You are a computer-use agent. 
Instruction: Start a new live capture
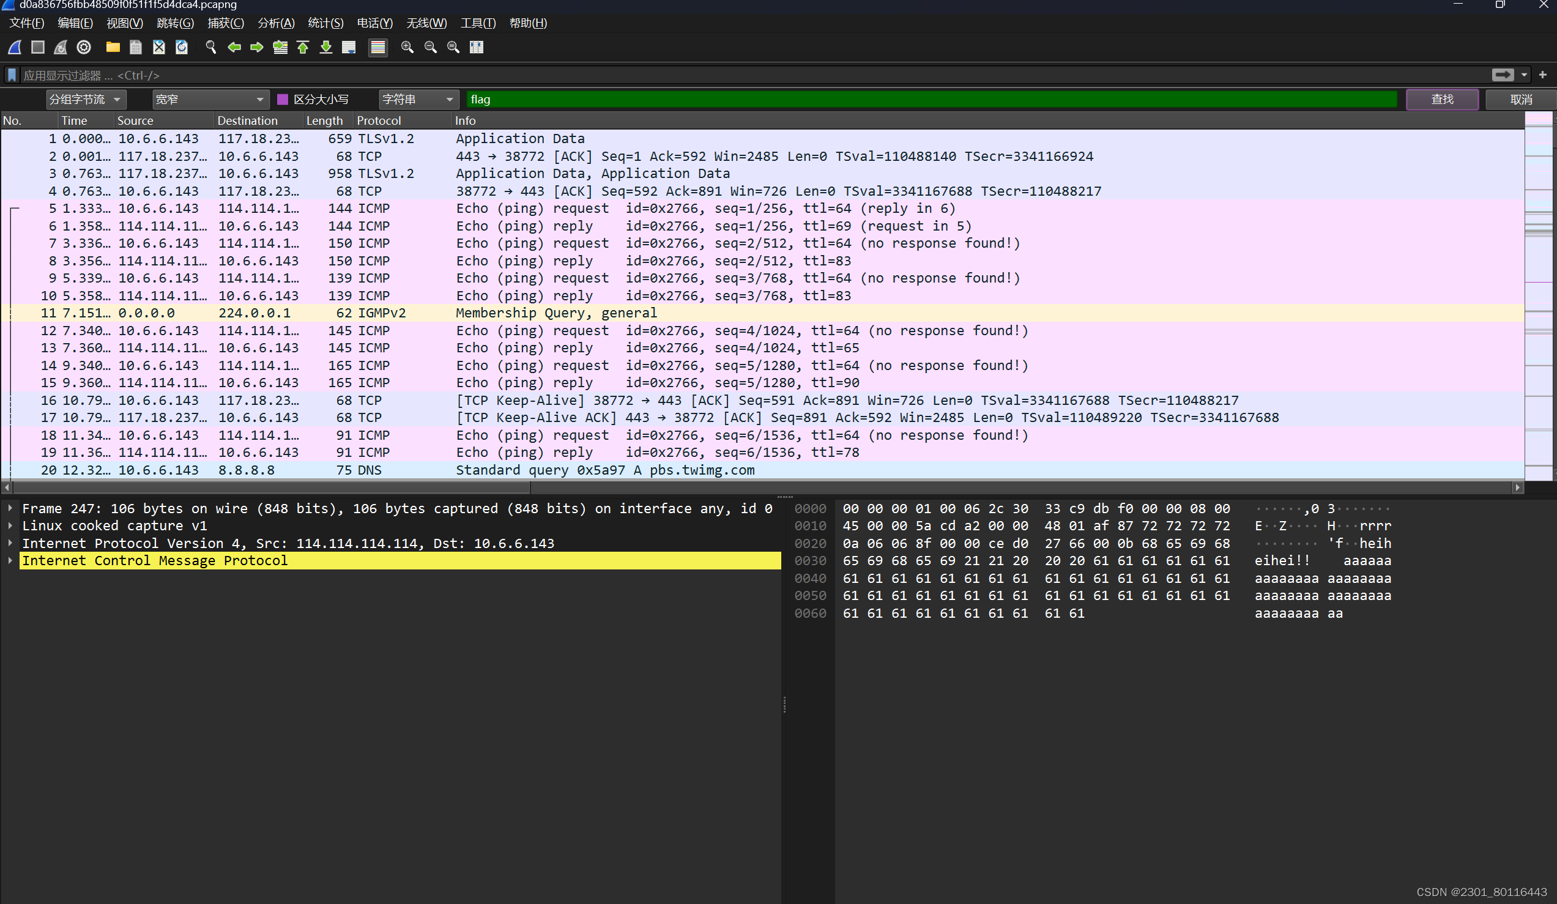14,47
